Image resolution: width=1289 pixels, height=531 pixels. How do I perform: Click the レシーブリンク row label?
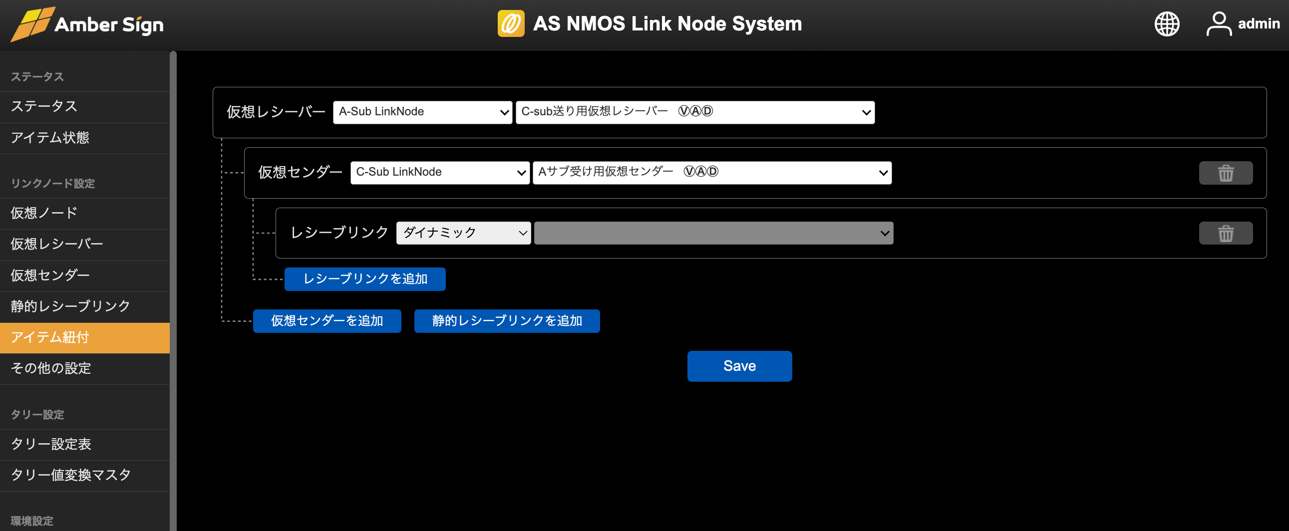339,233
